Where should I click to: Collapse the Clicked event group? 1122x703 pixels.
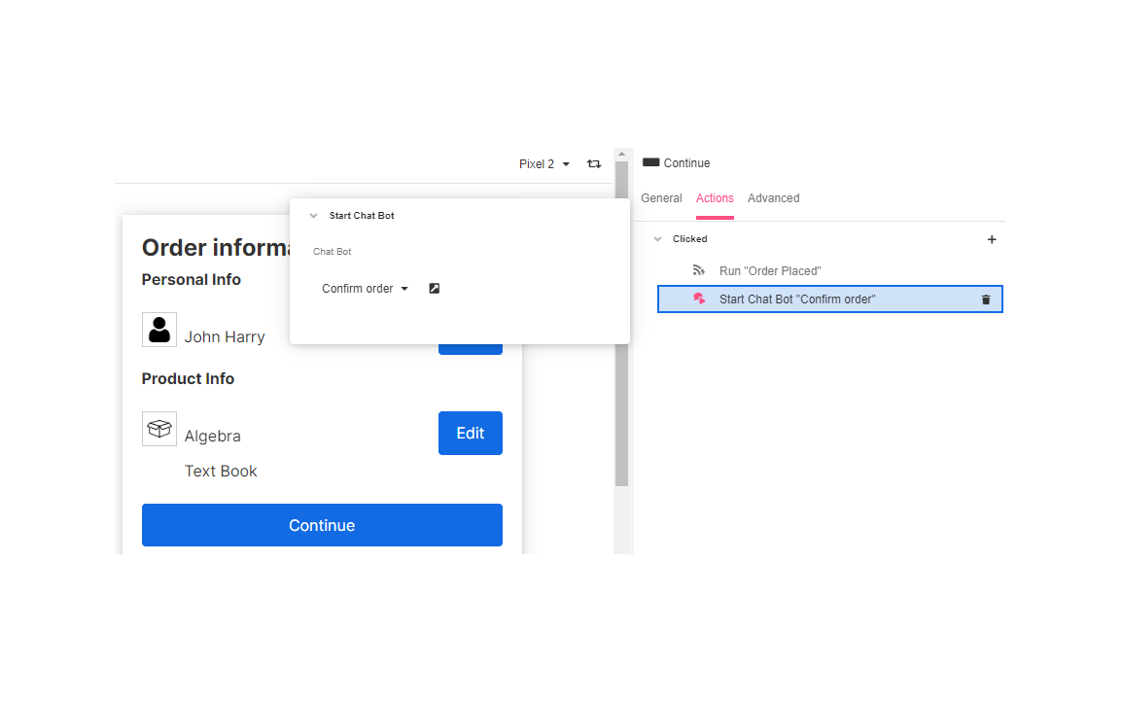point(657,239)
